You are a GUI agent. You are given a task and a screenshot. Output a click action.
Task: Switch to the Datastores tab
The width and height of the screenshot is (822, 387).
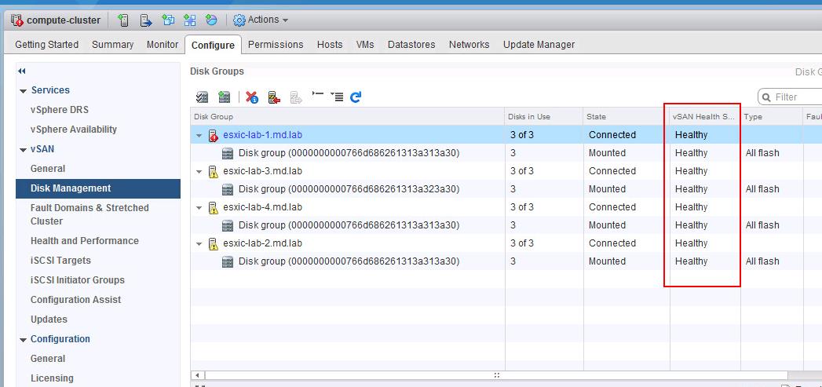411,45
